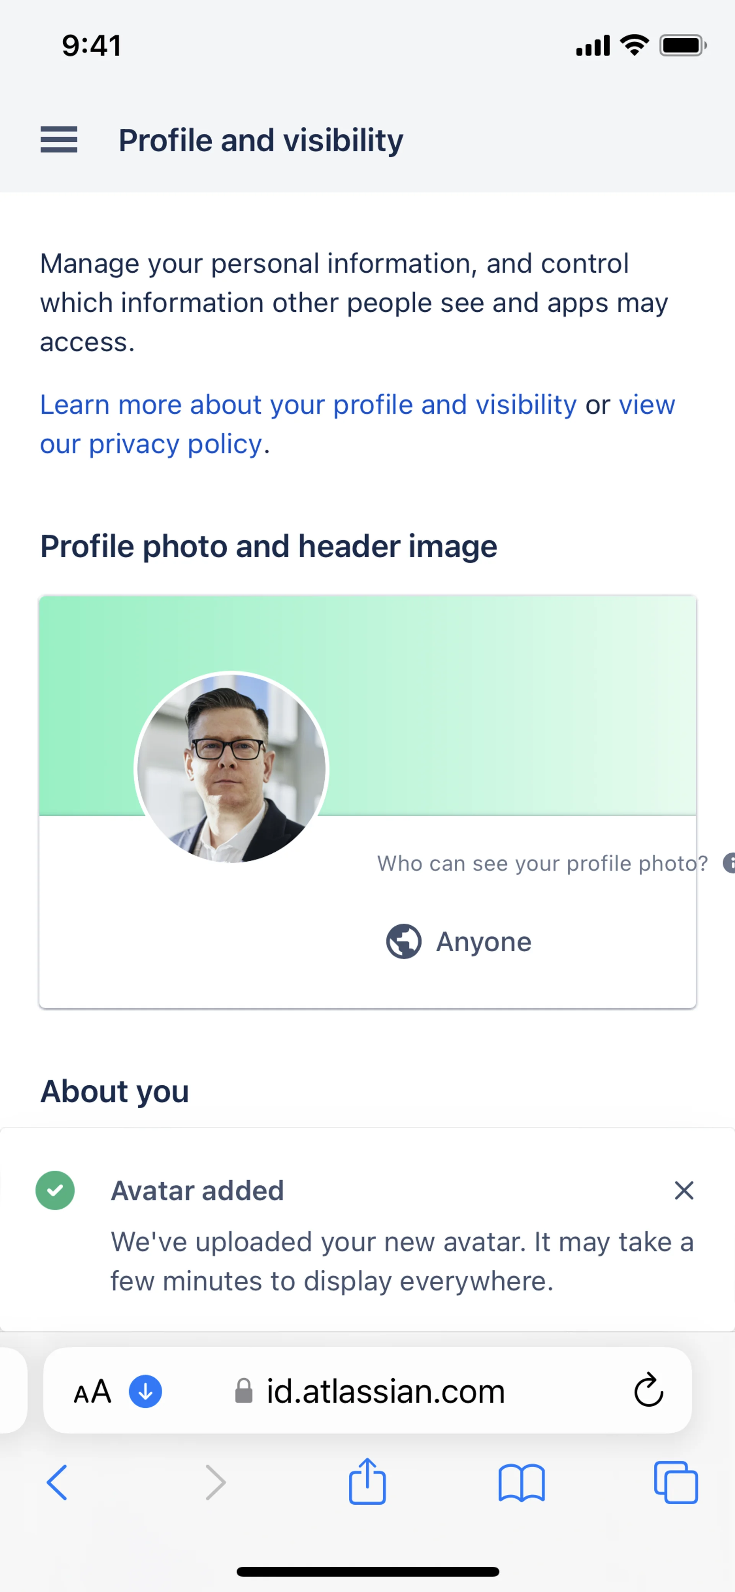The height and width of the screenshot is (1592, 735).
Task: Click the globe icon beside Anyone
Action: 404,941
